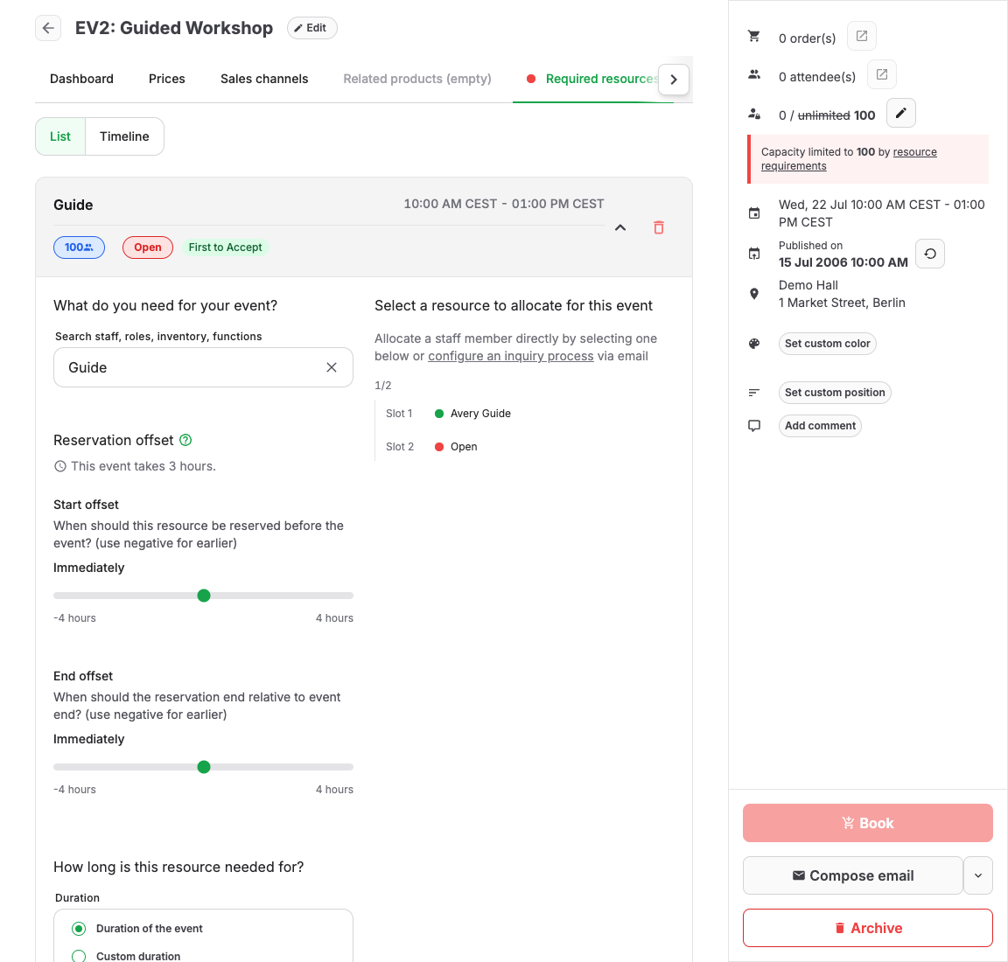Edit capacity with pencil icon
This screenshot has height=962, width=1008.
click(x=901, y=113)
